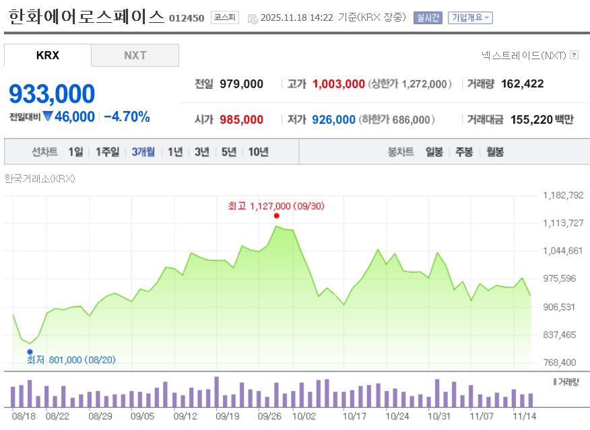Switch to 일봉 daily candlestick chart

[434, 152]
